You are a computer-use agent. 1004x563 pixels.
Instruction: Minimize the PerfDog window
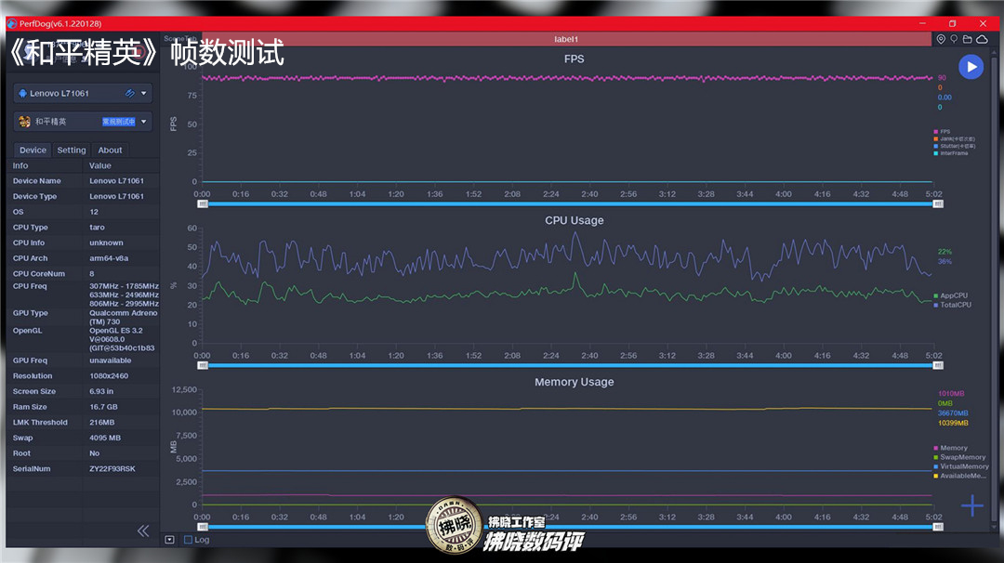923,23
